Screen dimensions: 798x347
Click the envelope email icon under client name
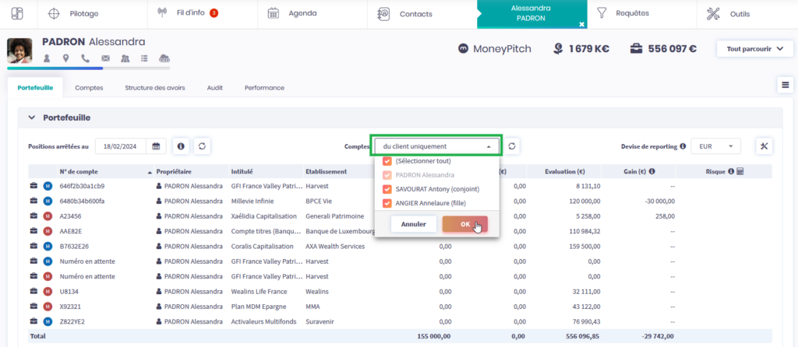(104, 58)
